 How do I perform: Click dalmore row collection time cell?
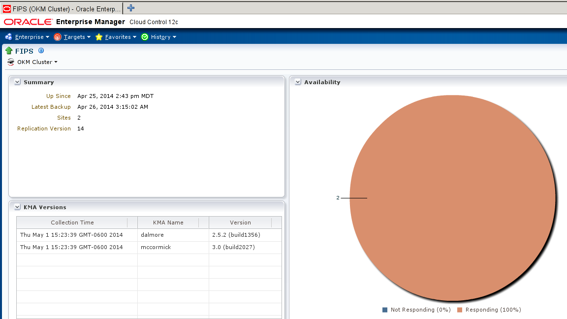[x=77, y=235]
